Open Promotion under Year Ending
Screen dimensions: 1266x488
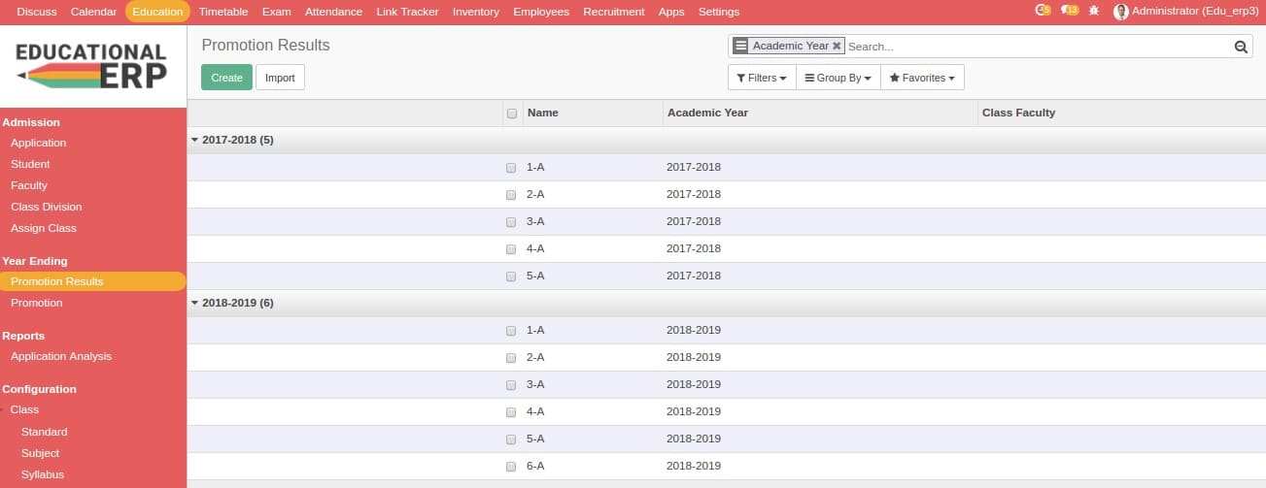click(x=37, y=303)
